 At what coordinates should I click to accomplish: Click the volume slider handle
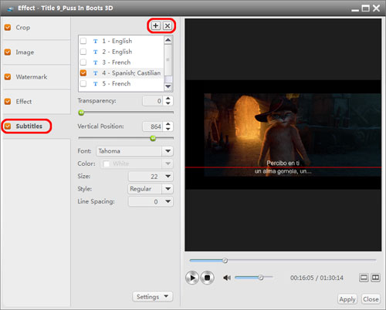[x=261, y=278]
